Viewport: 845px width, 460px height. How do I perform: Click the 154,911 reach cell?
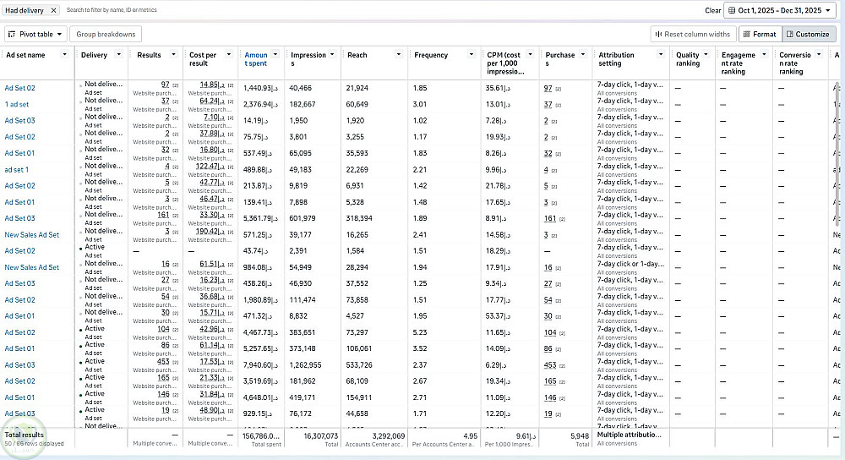[x=359, y=398]
